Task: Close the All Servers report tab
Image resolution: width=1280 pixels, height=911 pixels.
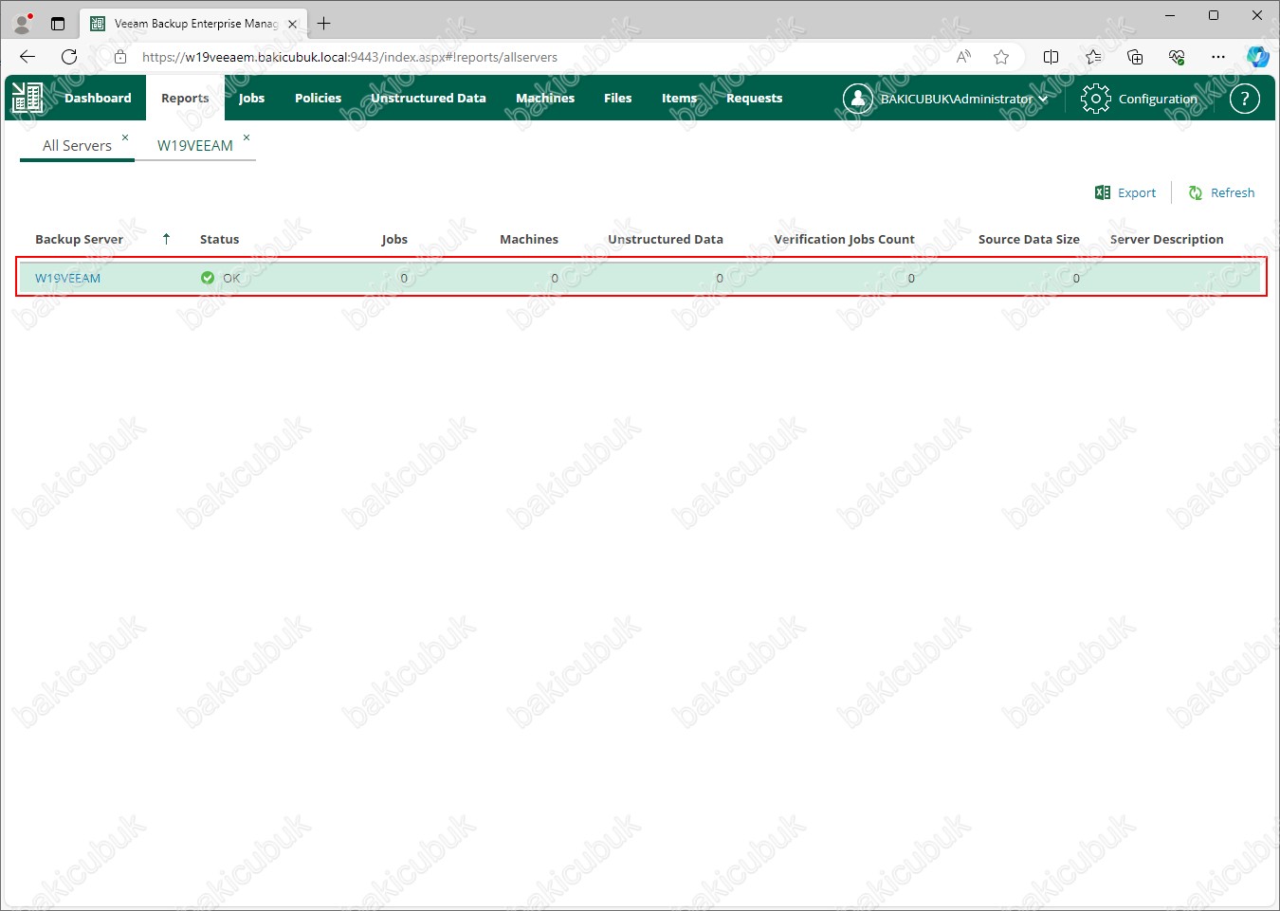Action: [125, 137]
